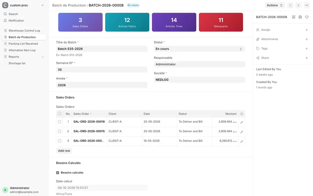Open Shortage list report
Image resolution: width=313 pixels, height=196 pixels.
[17, 63]
